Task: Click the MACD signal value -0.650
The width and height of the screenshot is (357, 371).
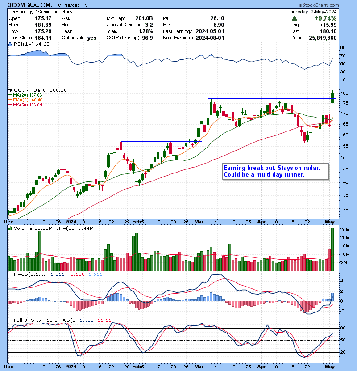Action: click(76, 274)
